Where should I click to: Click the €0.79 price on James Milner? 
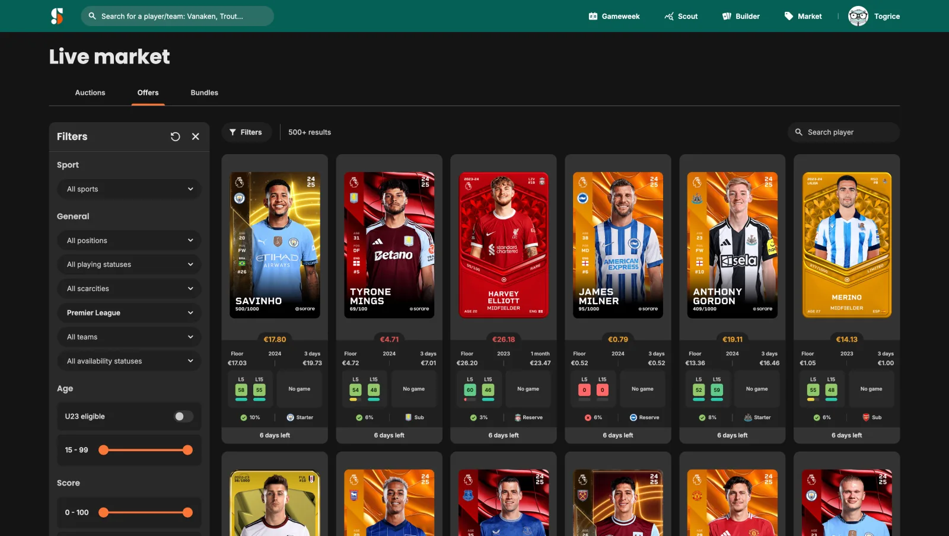pyautogui.click(x=618, y=339)
